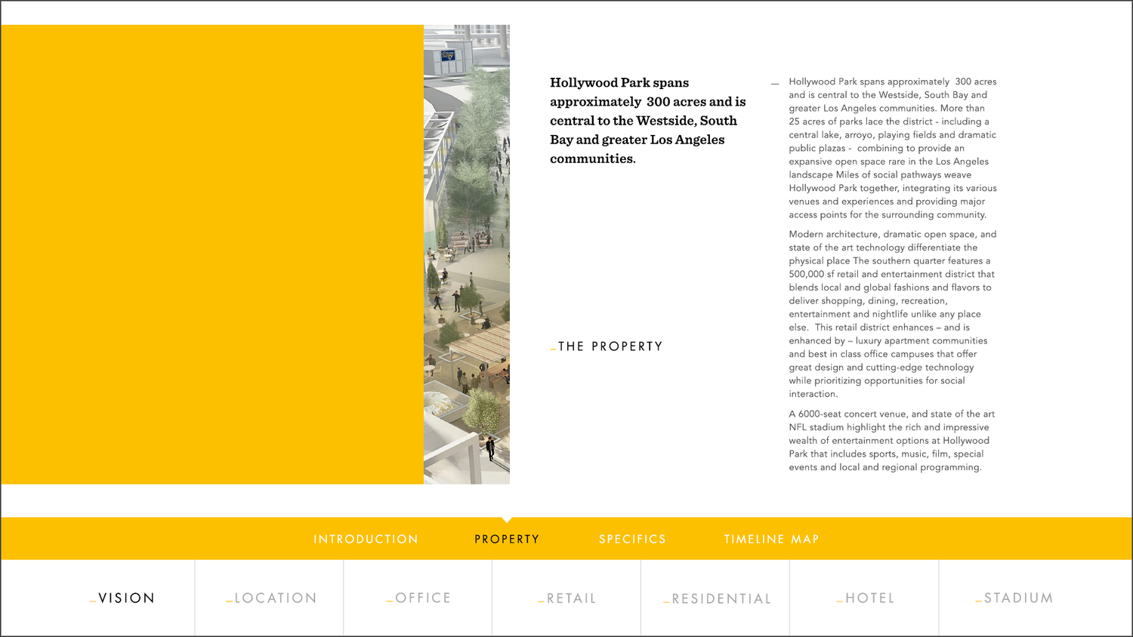View the TIMELINE MAP
This screenshot has width=1133, height=637.
click(771, 539)
